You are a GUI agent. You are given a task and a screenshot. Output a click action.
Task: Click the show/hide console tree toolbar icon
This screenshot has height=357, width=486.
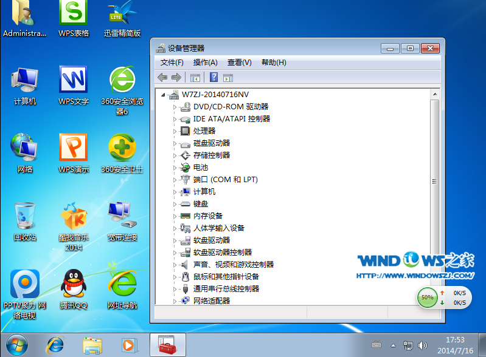pos(195,77)
